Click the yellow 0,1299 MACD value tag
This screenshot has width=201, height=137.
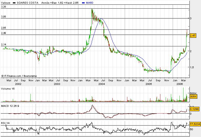coord(194,109)
